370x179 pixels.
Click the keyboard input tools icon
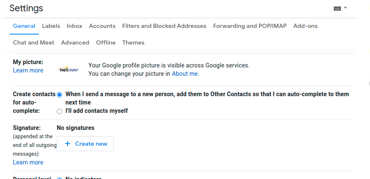(x=337, y=8)
